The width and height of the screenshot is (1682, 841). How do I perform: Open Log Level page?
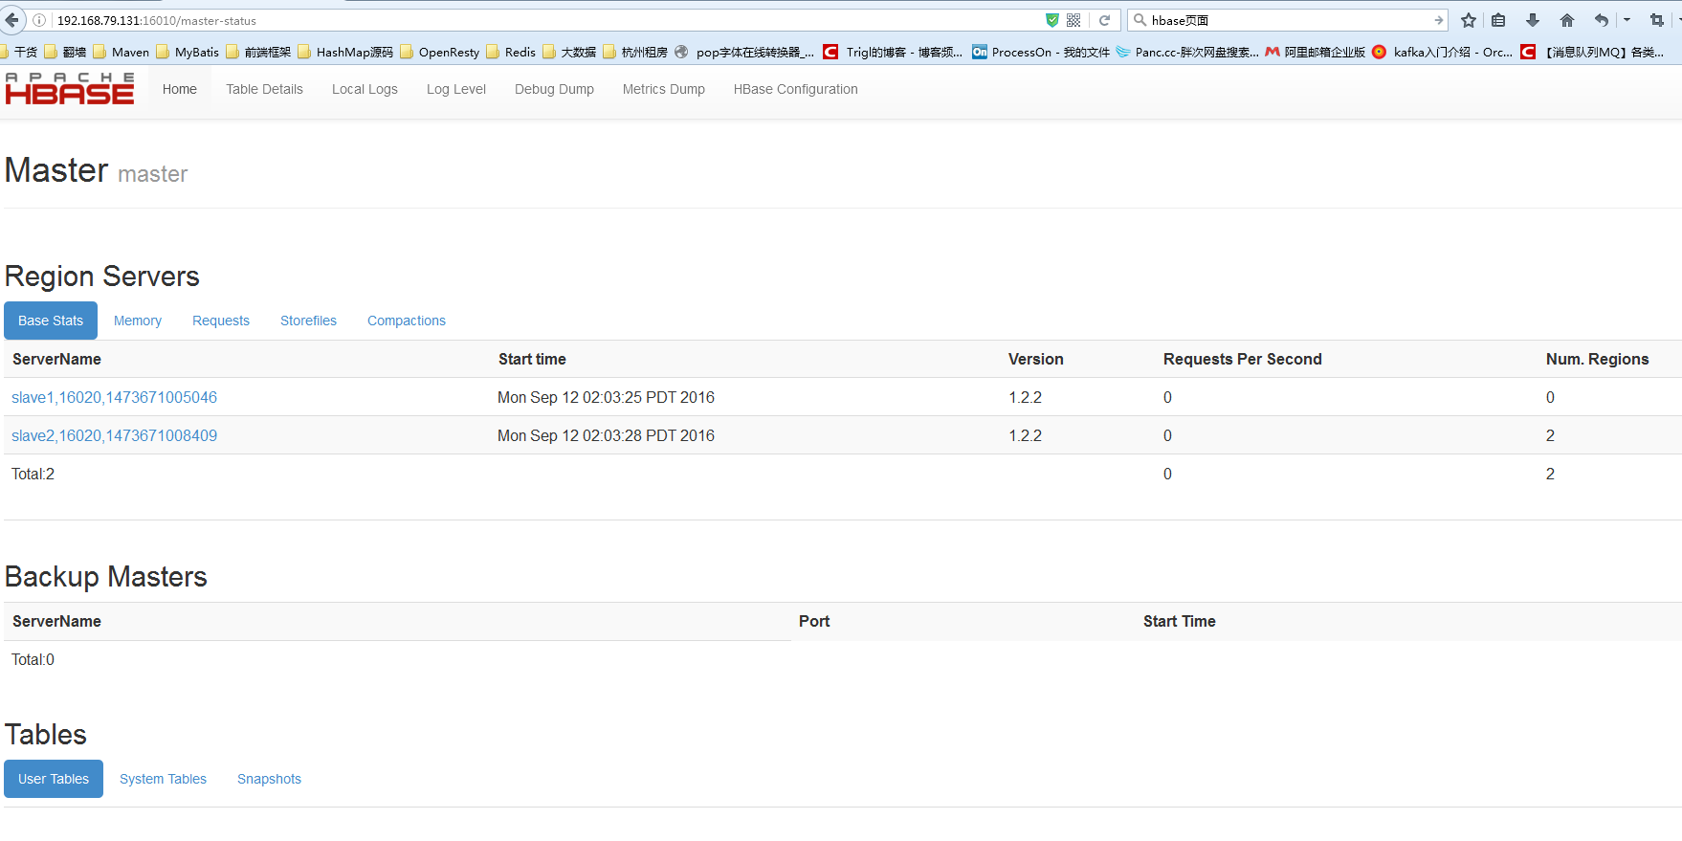coord(456,89)
